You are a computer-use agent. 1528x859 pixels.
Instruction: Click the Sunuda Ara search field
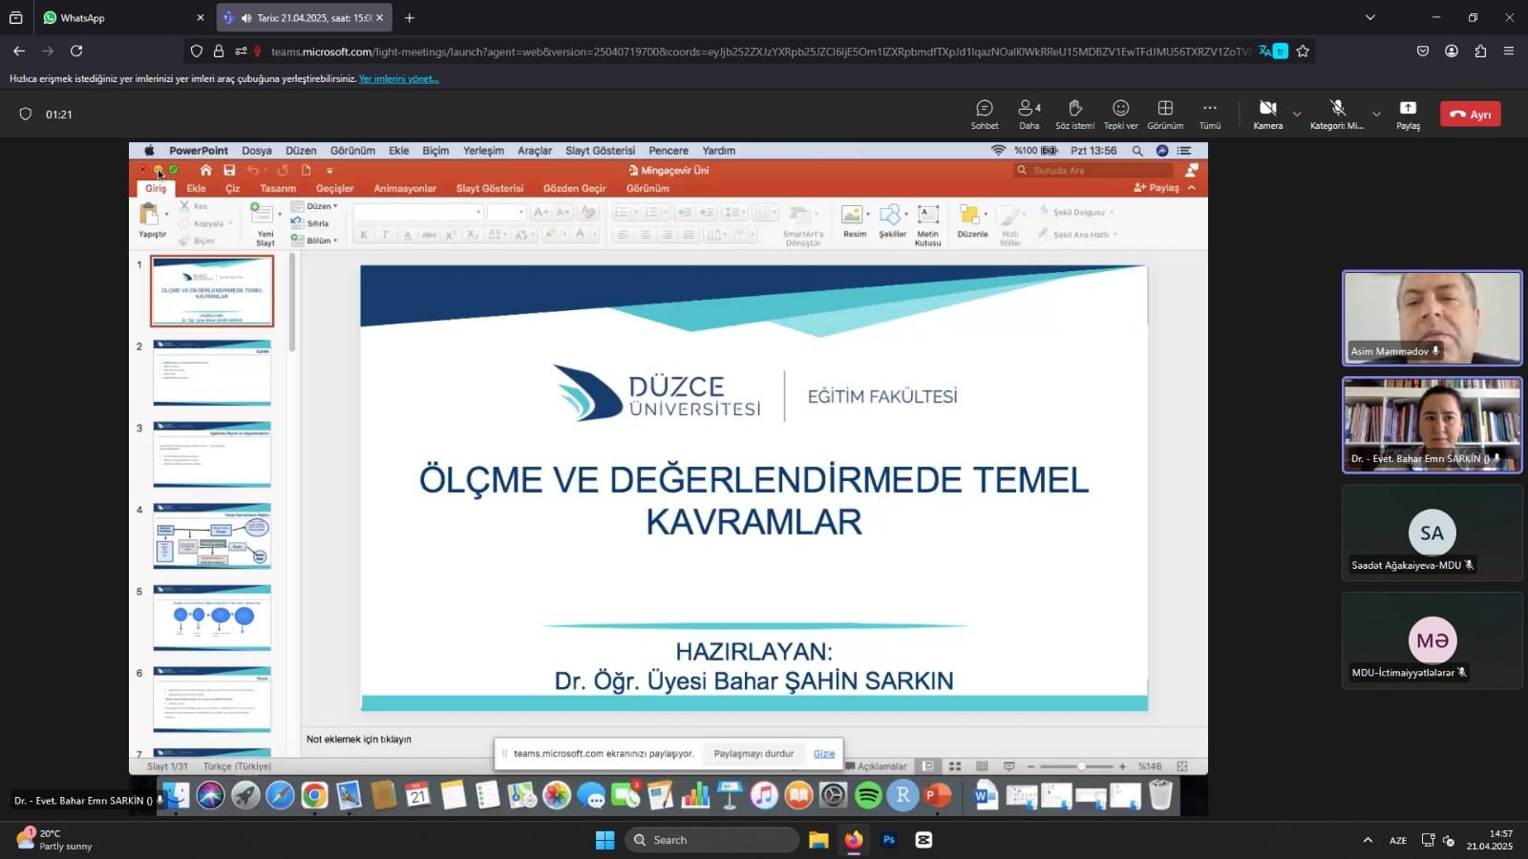pyautogui.click(x=1093, y=170)
